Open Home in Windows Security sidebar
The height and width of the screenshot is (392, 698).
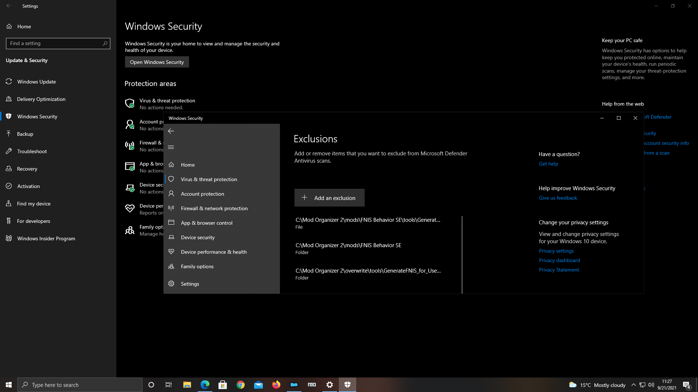(x=222, y=165)
